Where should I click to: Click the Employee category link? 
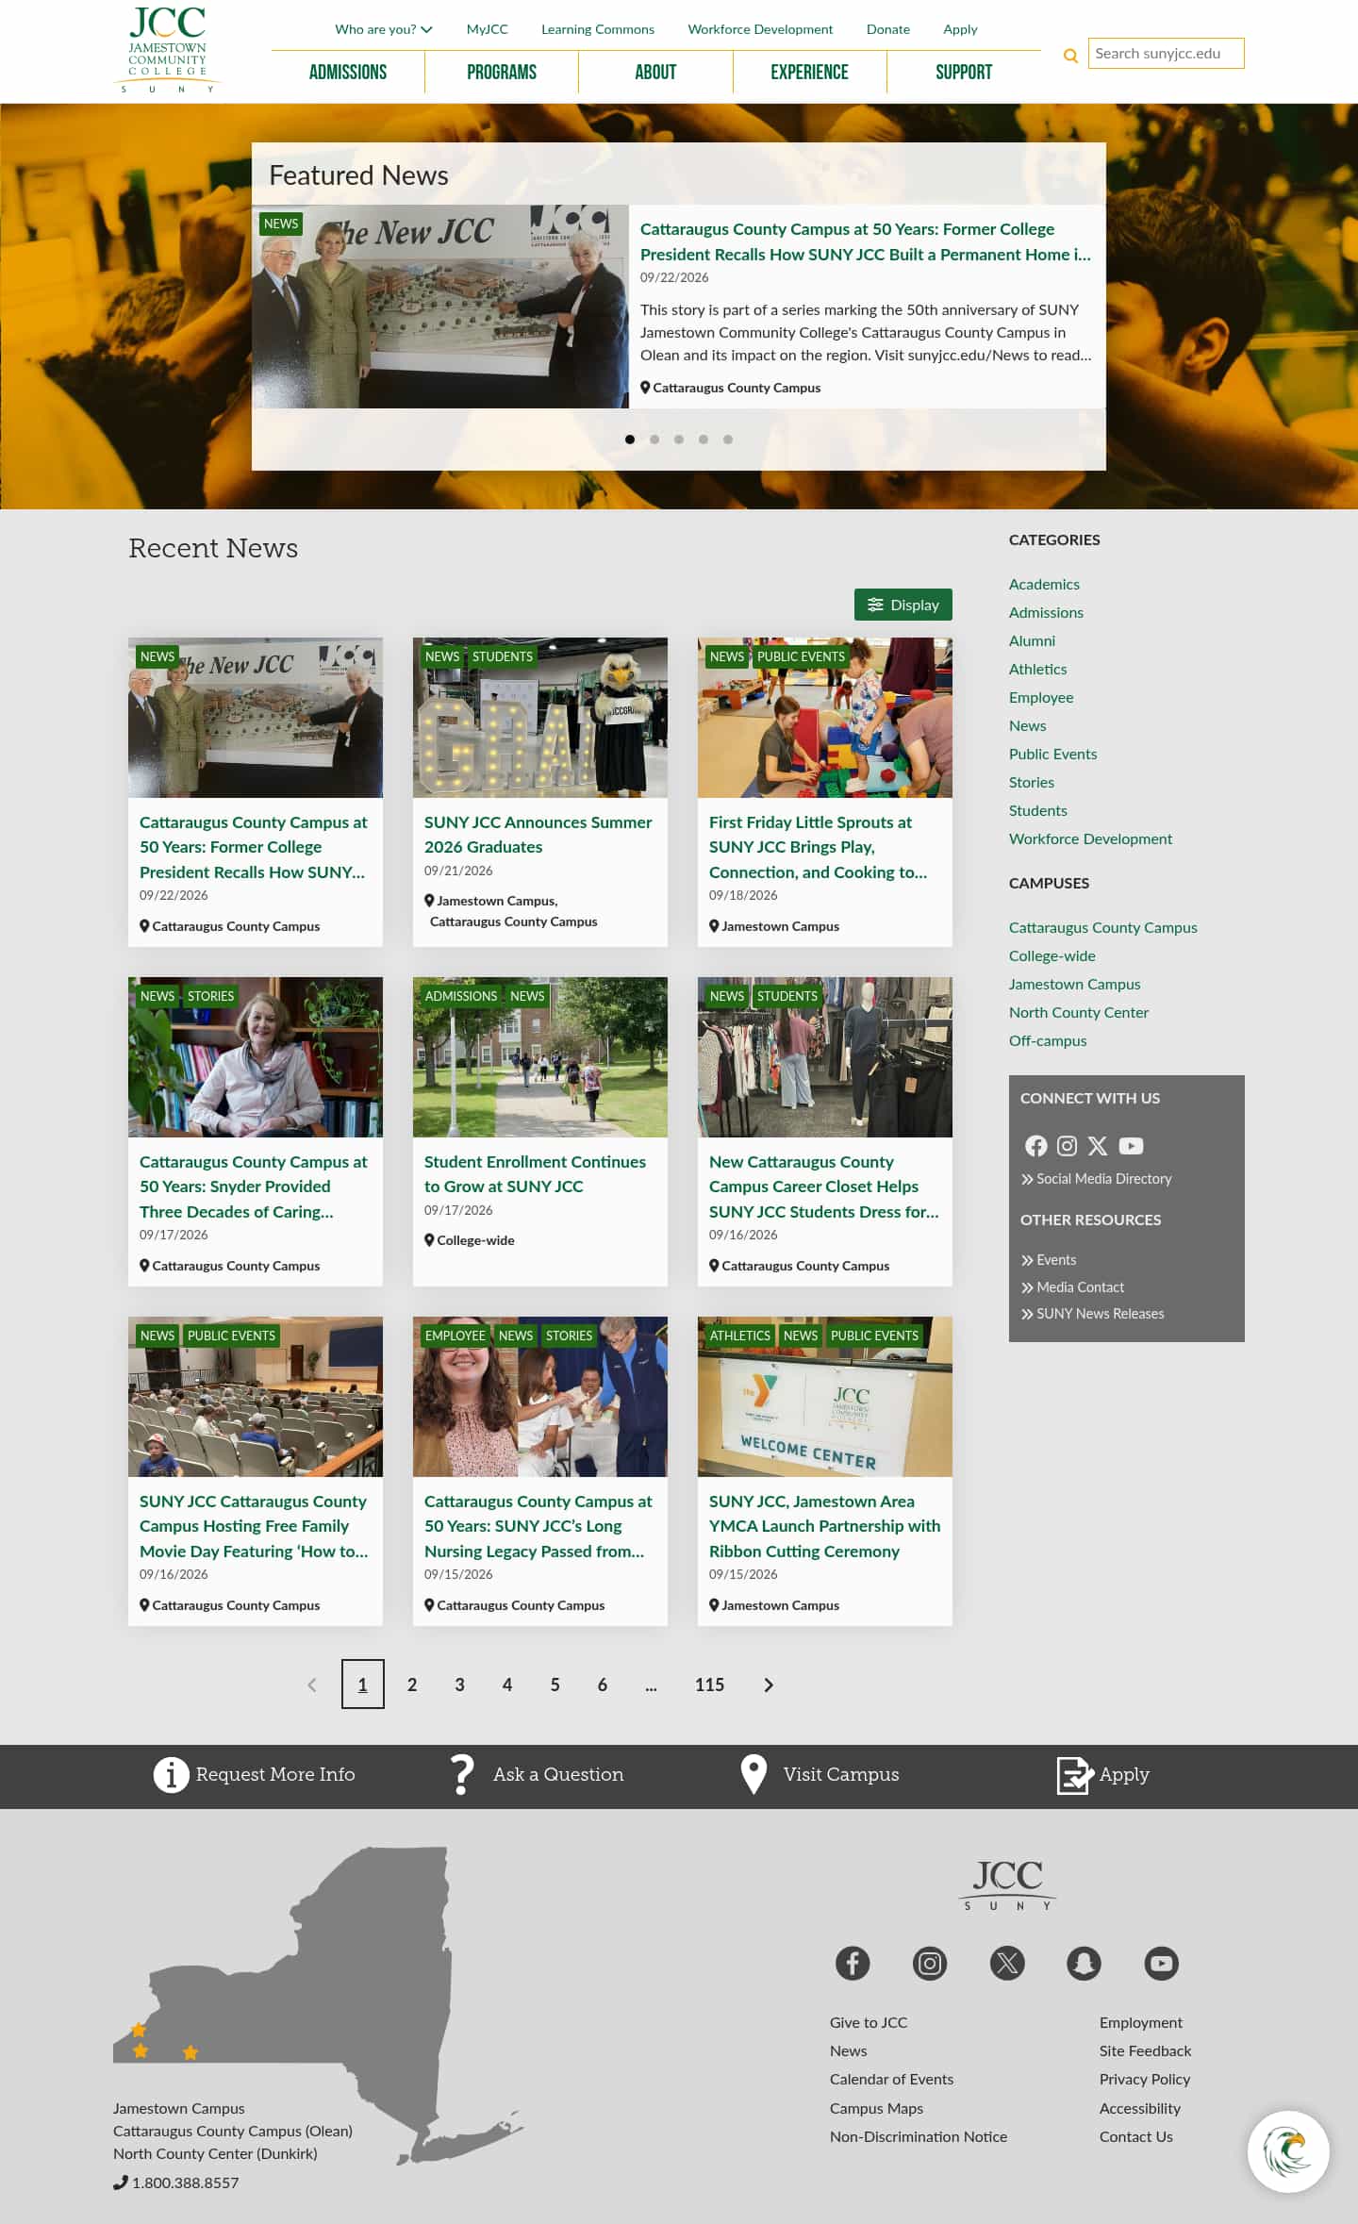[x=1041, y=697]
